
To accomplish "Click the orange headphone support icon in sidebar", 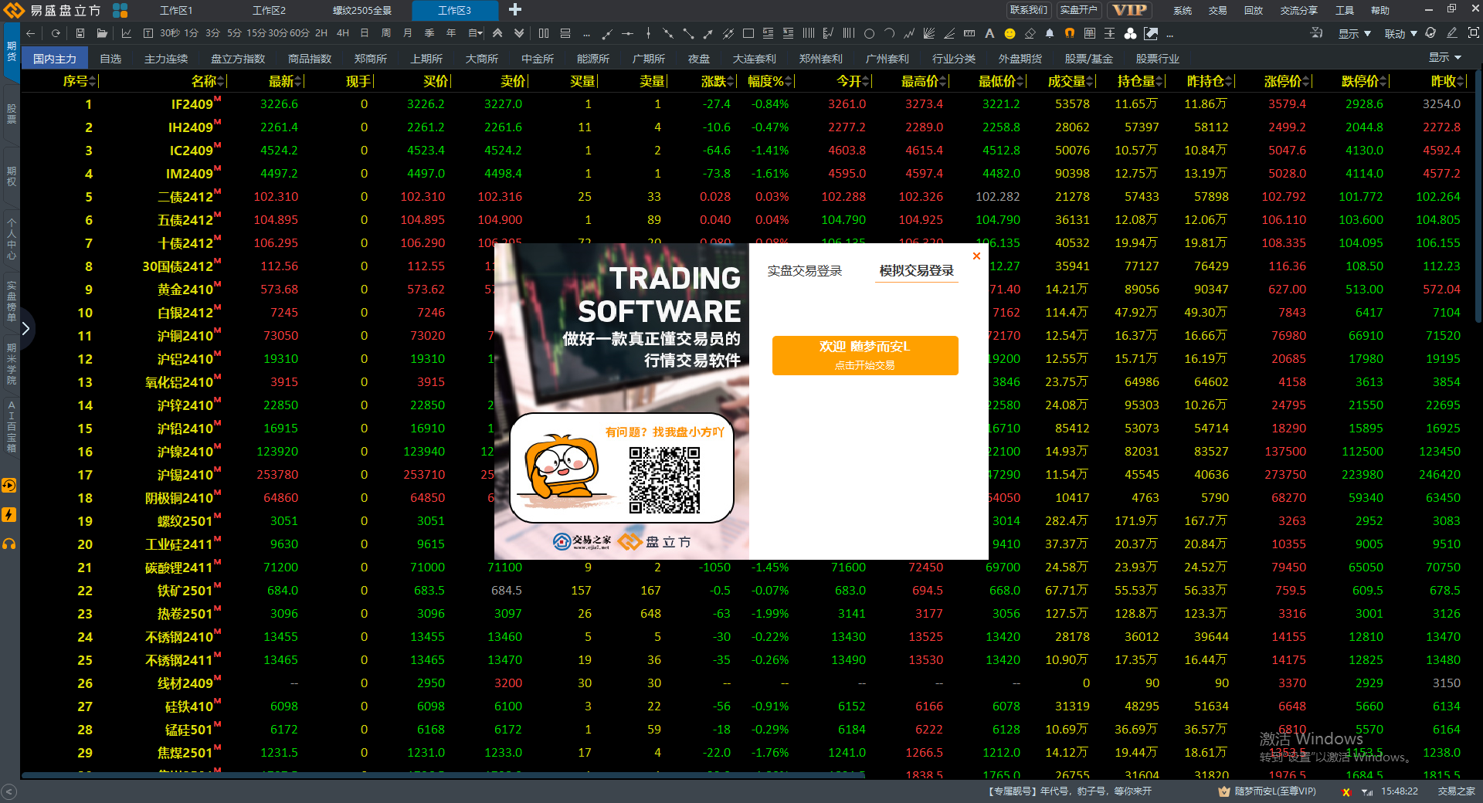I will tap(9, 544).
